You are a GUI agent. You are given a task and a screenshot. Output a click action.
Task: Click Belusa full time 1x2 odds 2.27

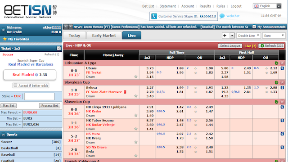(150, 88)
